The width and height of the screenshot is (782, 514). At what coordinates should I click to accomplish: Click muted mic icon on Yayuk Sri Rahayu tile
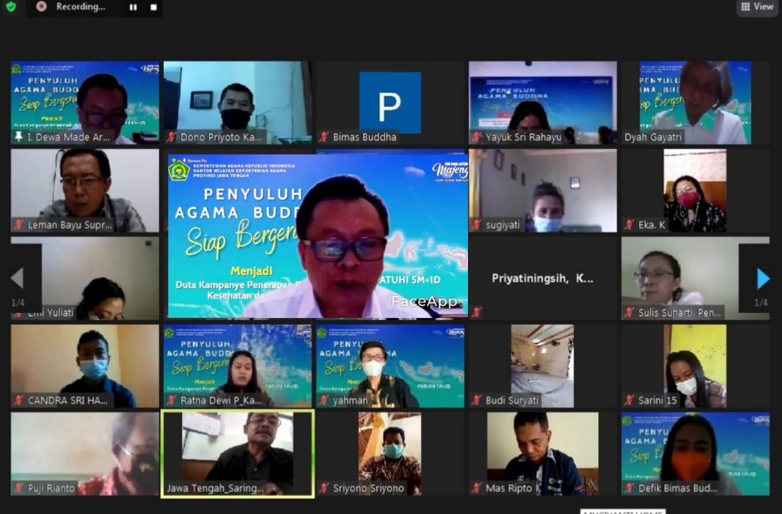point(477,137)
